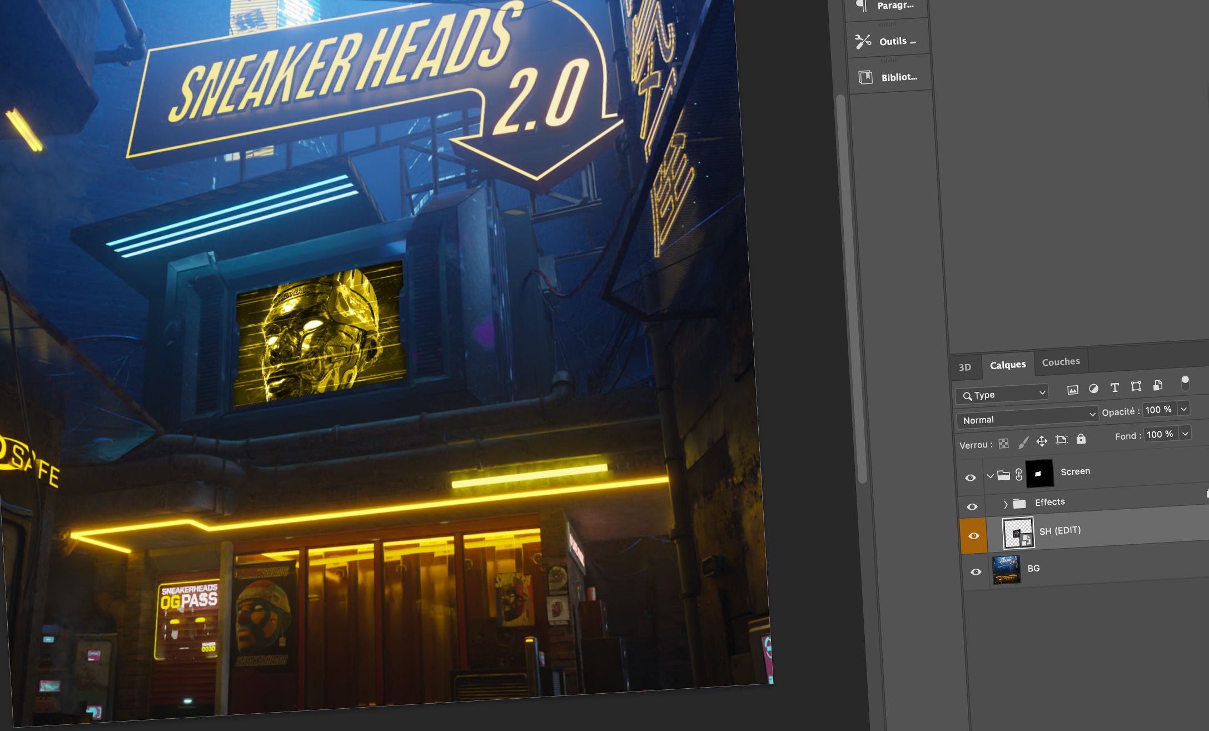Click the Screen group folder icon

1003,475
